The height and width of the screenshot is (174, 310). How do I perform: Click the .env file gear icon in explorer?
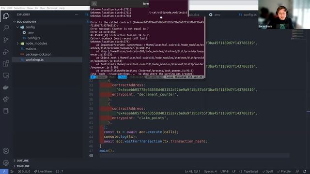(x=24, y=32)
